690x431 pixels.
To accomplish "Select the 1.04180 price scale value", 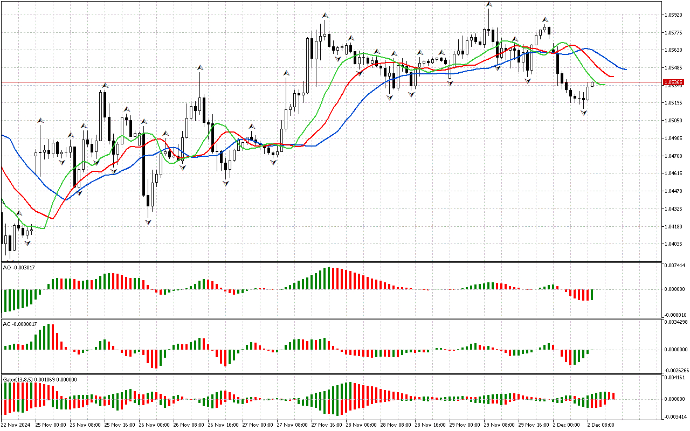I will click(674, 227).
